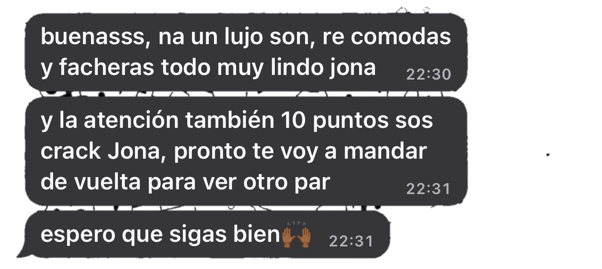Viewport: 602px width, 269px height.
Task: Click the 22:31 timestamp of second message
Action: (x=429, y=189)
